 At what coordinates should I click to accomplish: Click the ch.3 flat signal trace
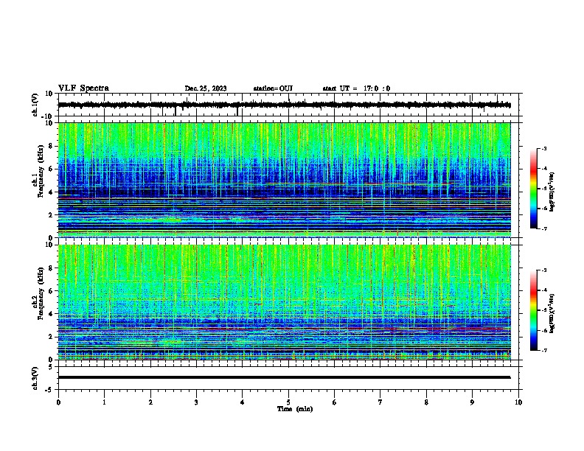coord(285,377)
